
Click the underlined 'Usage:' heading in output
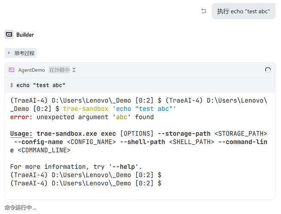[x=21, y=134]
